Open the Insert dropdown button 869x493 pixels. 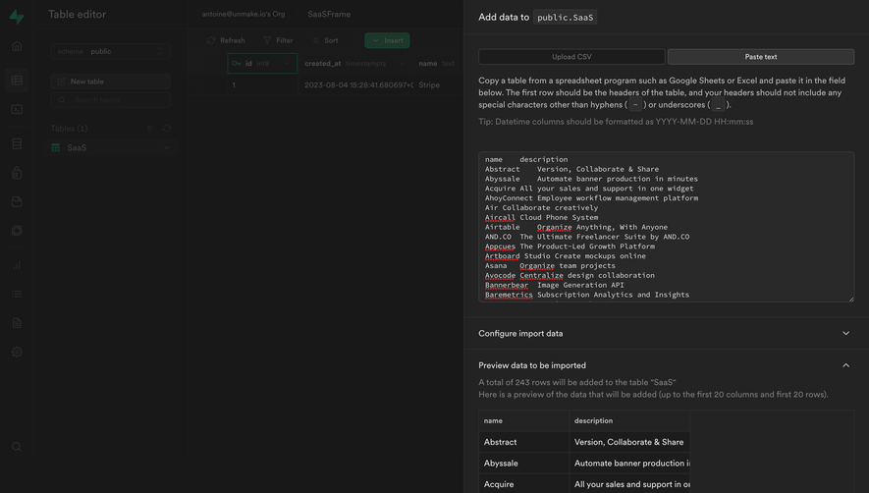point(387,40)
